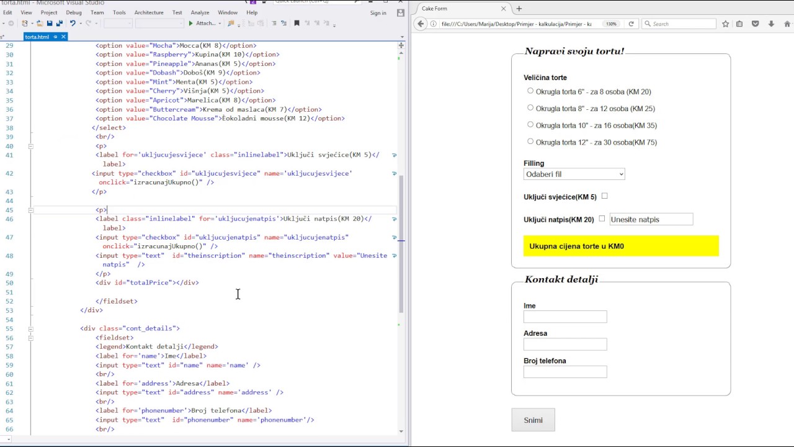The height and width of the screenshot is (447, 794).
Task: Click the 130% zoom level indicator
Action: point(611,24)
